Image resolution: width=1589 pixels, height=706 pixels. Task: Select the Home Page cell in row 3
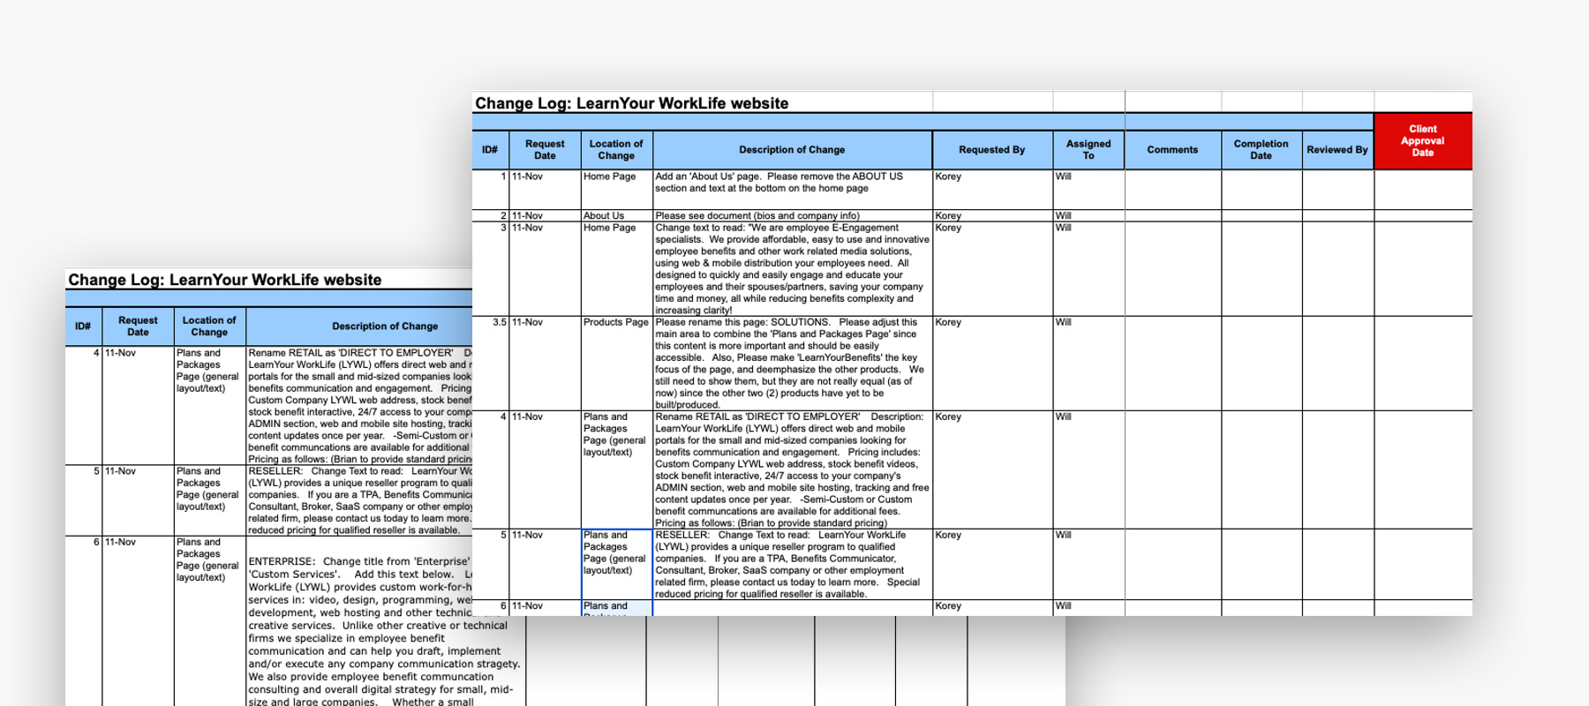tap(616, 268)
